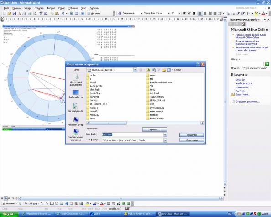Click the Save button in the dialog
This screenshot has height=217, width=271.
click(x=192, y=135)
